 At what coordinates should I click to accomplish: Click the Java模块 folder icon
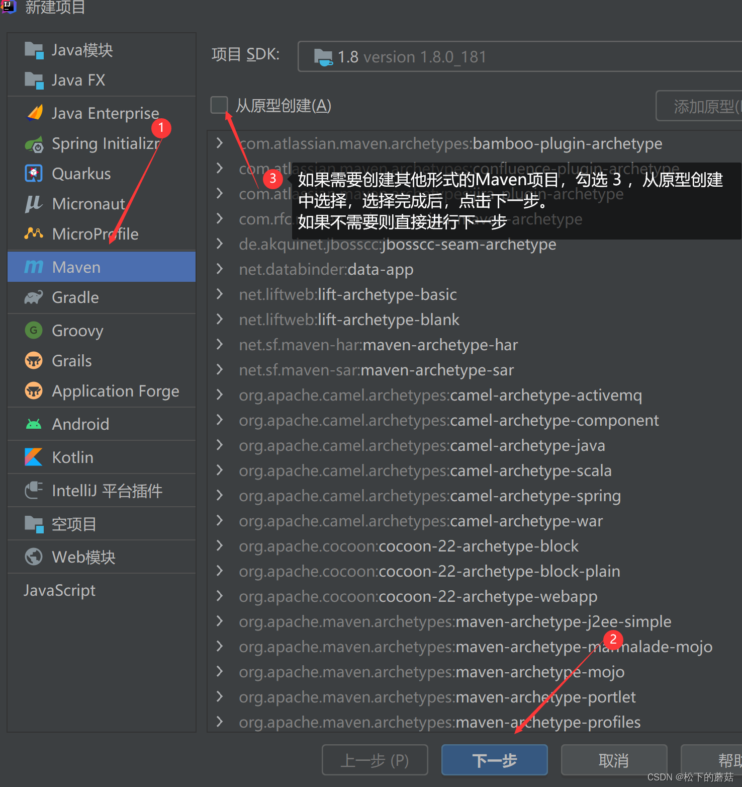(x=34, y=50)
